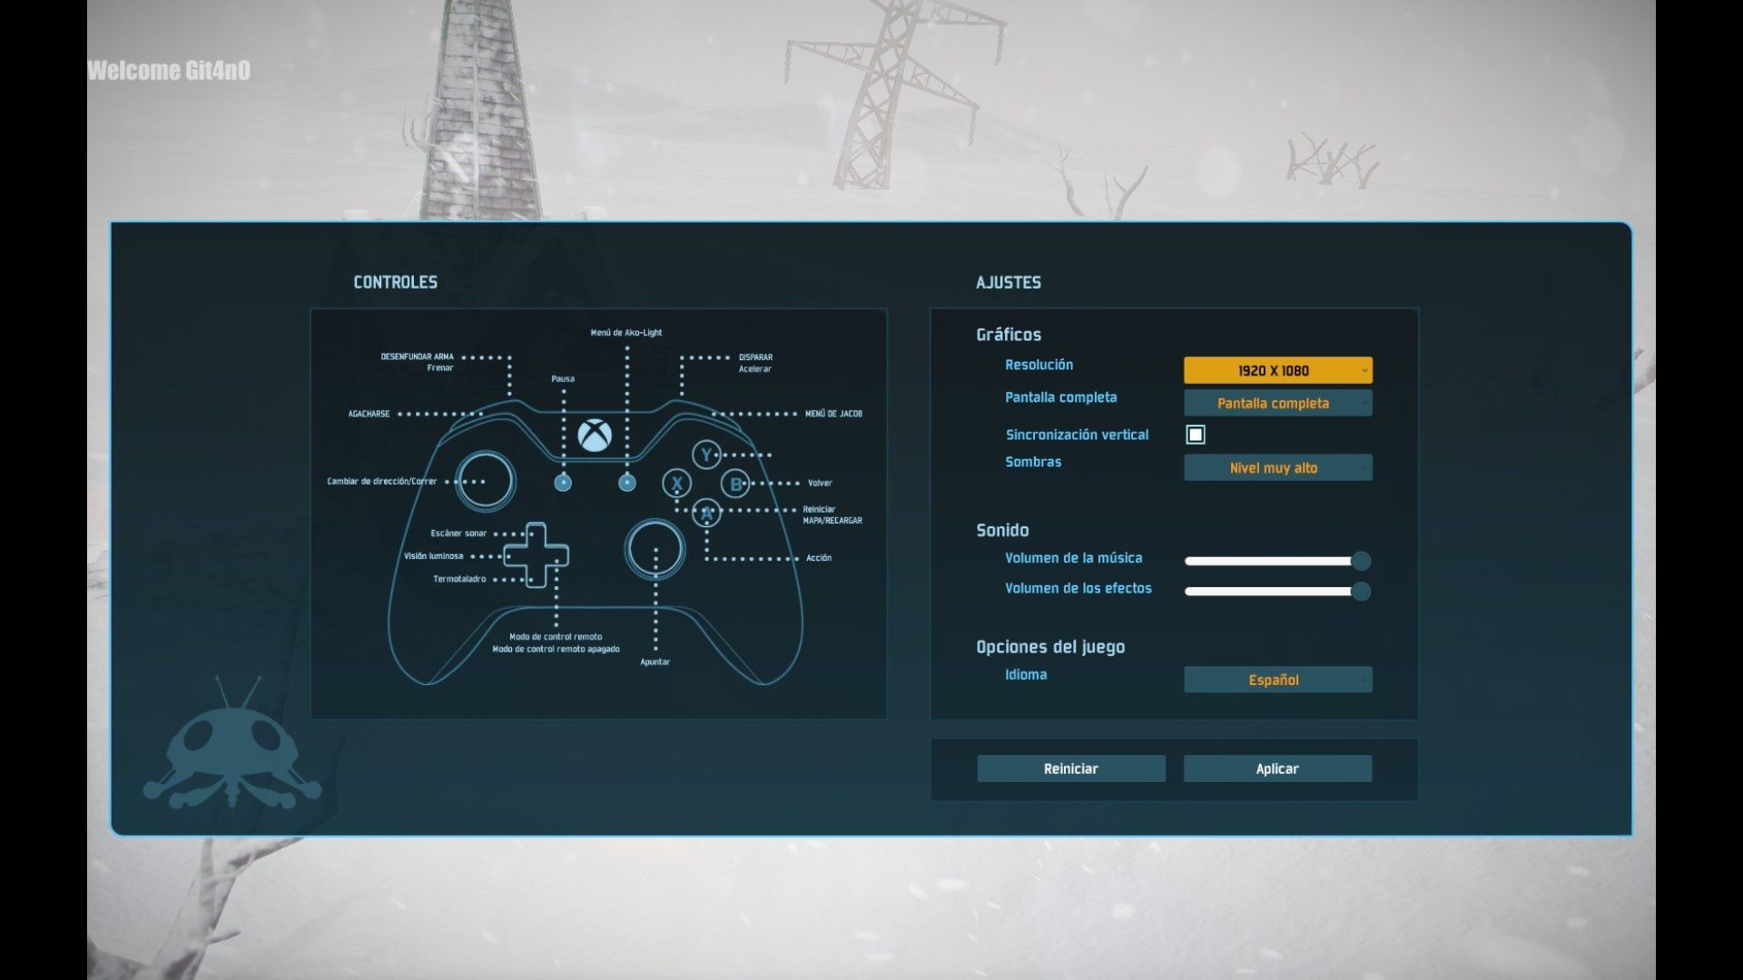Viewport: 1743px width, 980px height.
Task: Click the AJUSTES section heading
Action: click(x=1008, y=282)
